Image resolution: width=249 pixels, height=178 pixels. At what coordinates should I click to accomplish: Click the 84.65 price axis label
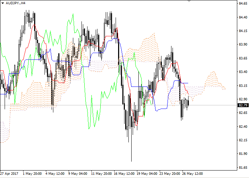click(x=243, y=4)
